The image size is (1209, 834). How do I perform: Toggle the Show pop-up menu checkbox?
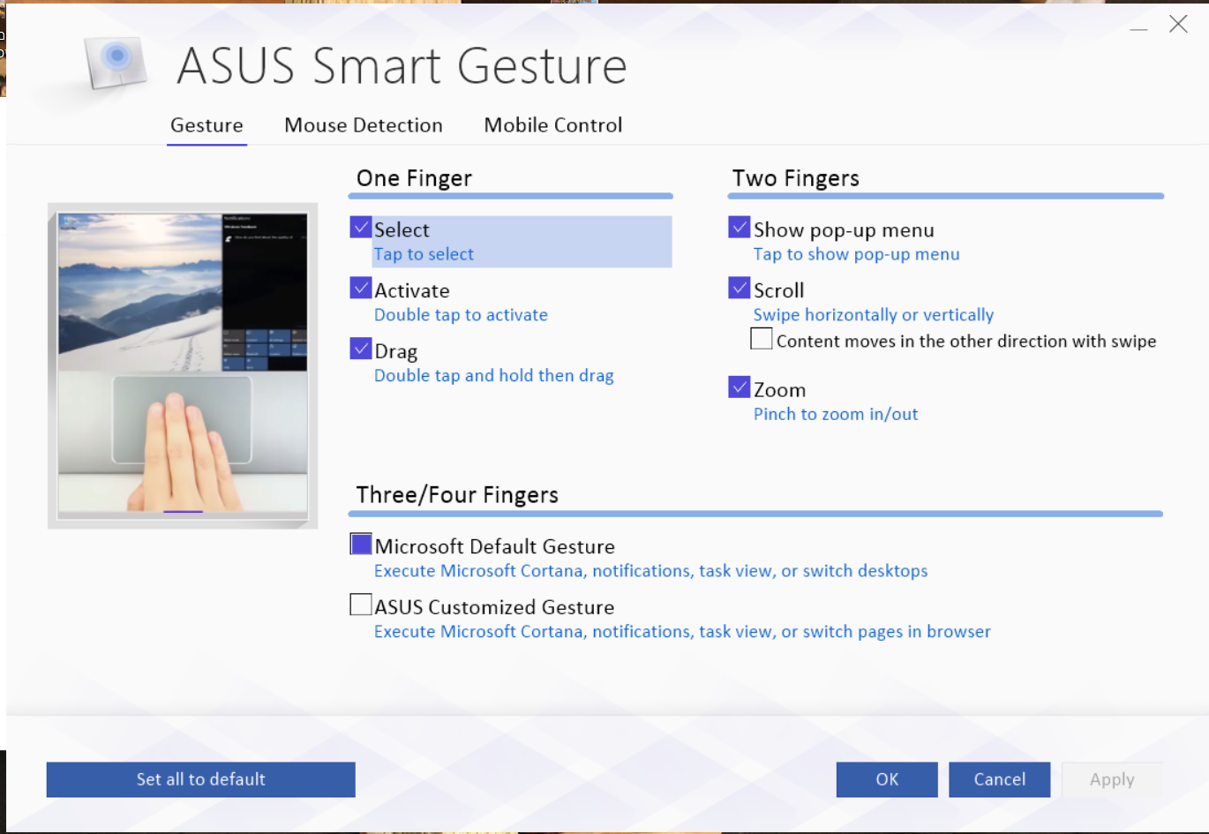[740, 228]
